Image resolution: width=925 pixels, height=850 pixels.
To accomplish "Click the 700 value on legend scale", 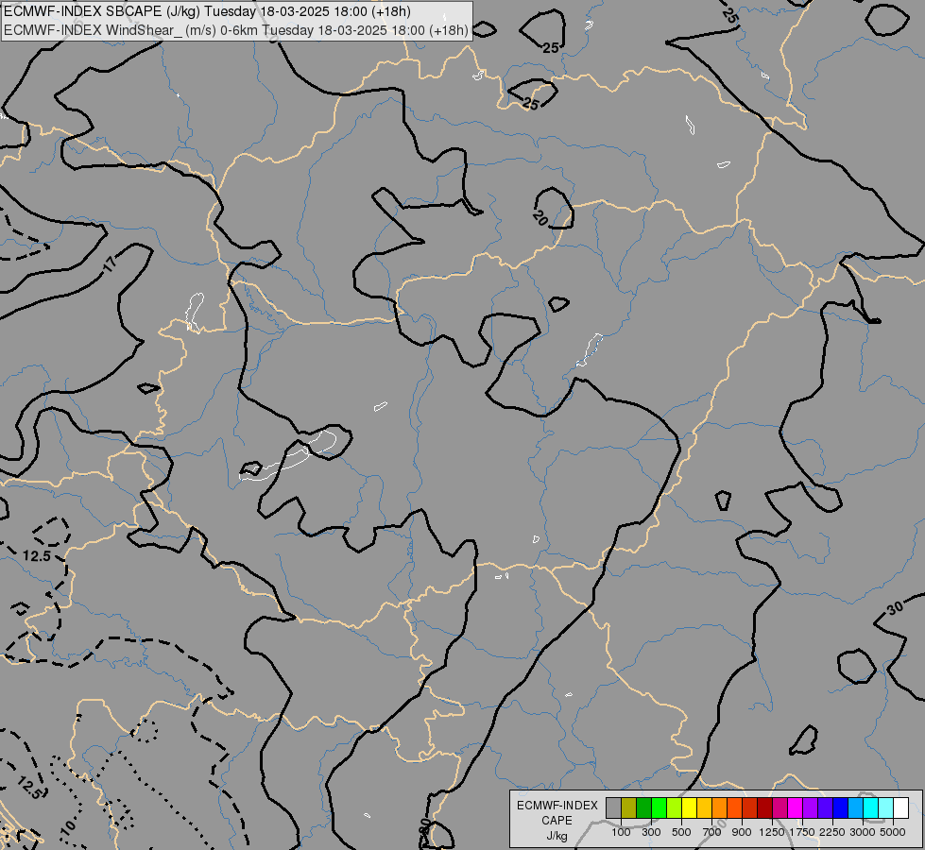I will click(712, 832).
